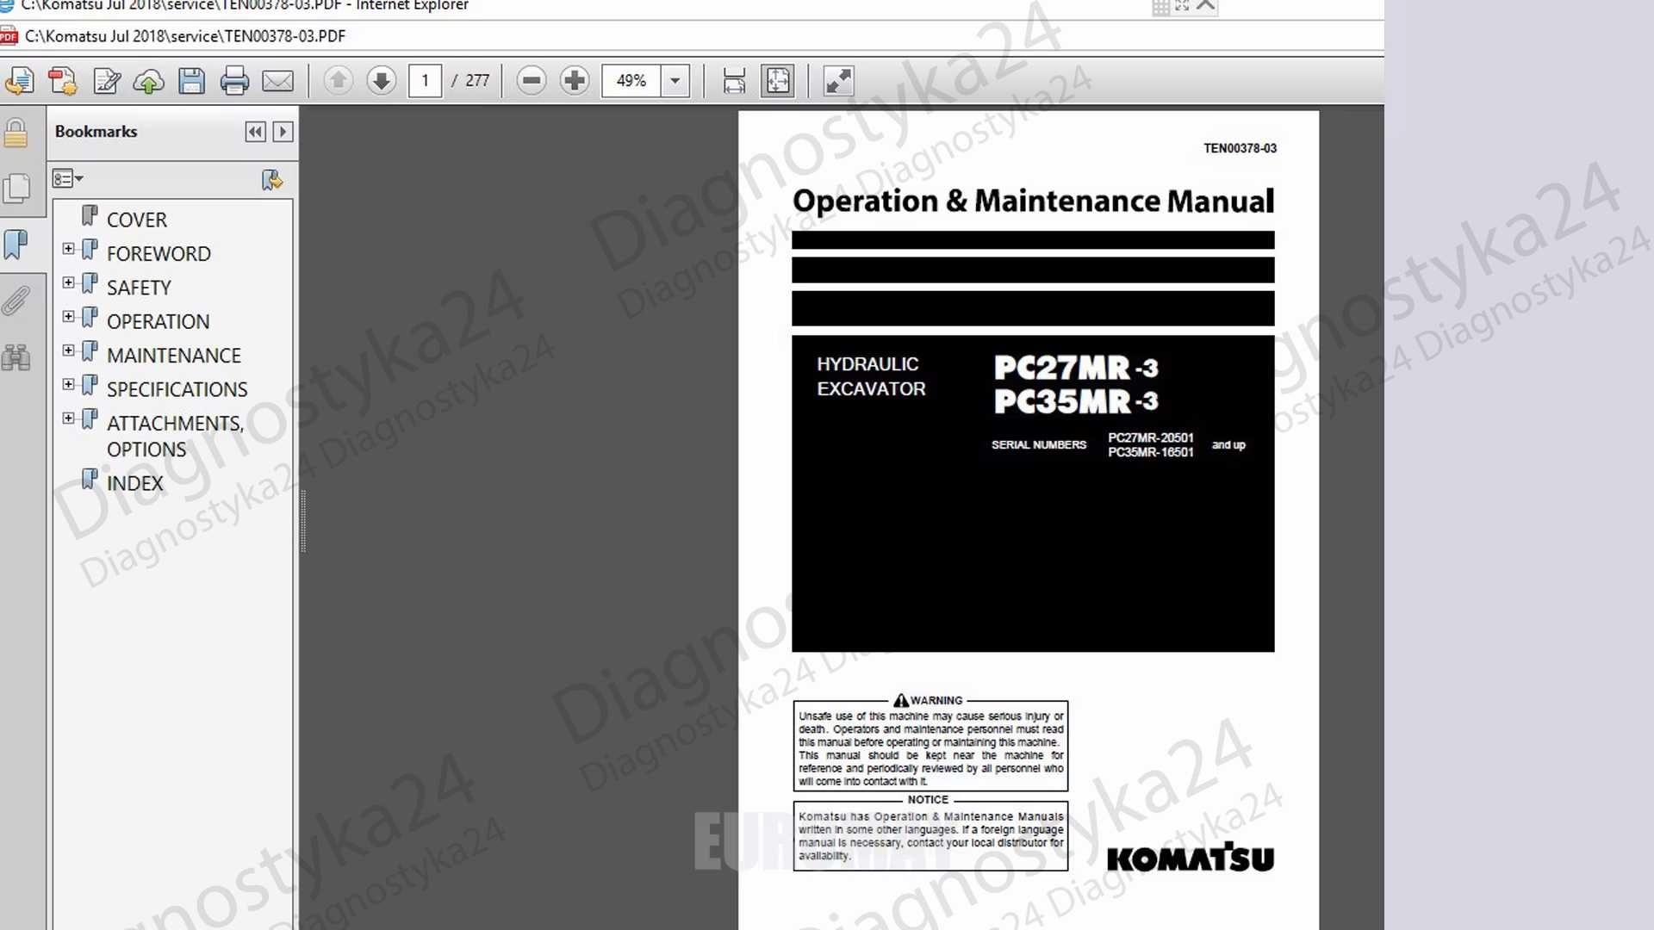Screen dimensions: 1654x930
Task: Click the WARNING heading on page
Action: click(929, 700)
